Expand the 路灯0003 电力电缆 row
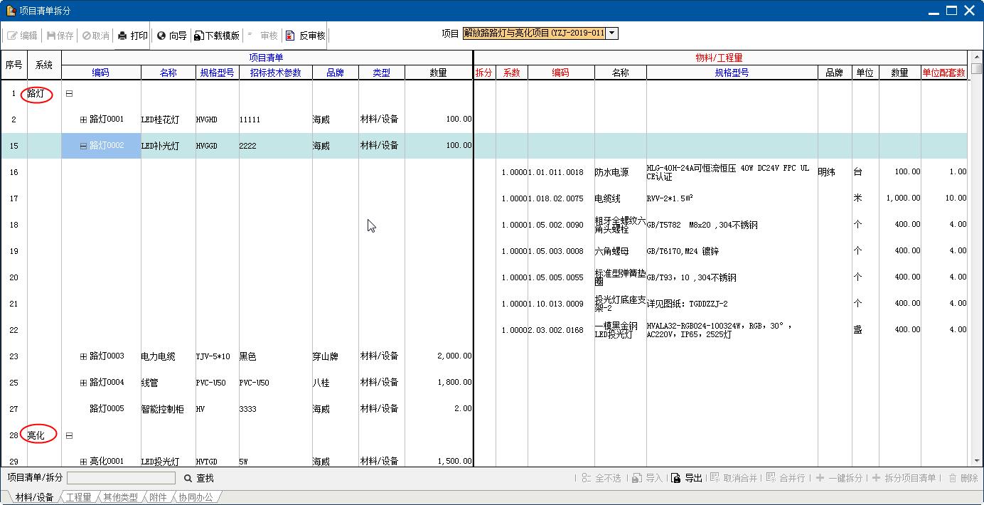Screen dimensions: 984x505 (x=83, y=356)
